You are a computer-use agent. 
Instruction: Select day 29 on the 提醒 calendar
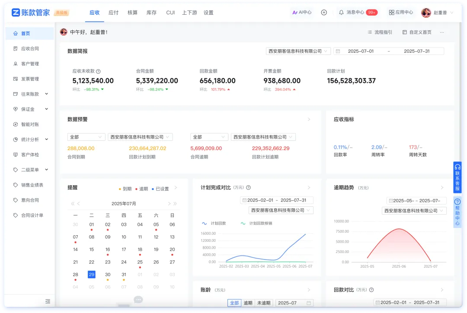[91, 274]
